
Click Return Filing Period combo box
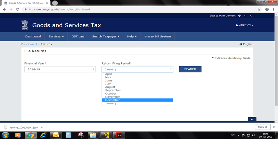[x=137, y=69]
